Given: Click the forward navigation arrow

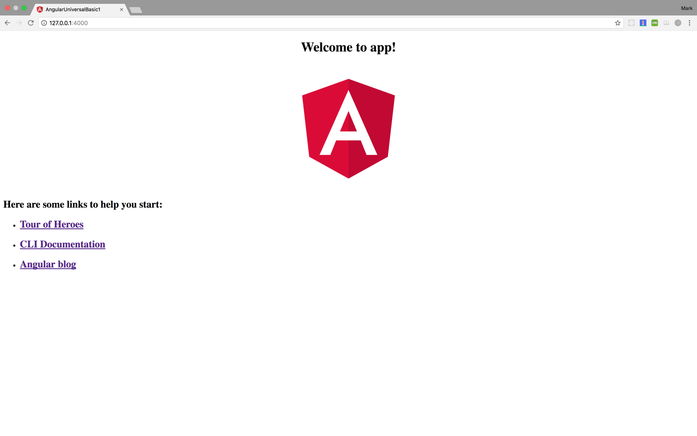Looking at the screenshot, I should 19,23.
